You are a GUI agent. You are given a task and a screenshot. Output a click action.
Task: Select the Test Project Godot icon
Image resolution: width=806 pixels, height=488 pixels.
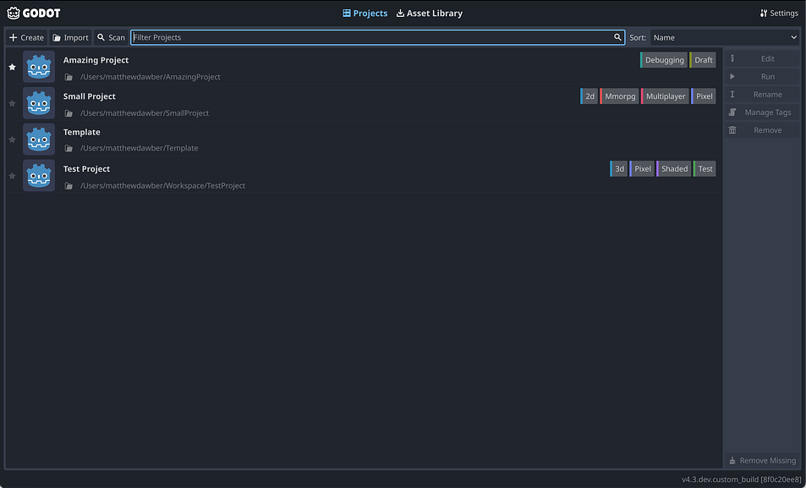(x=39, y=176)
